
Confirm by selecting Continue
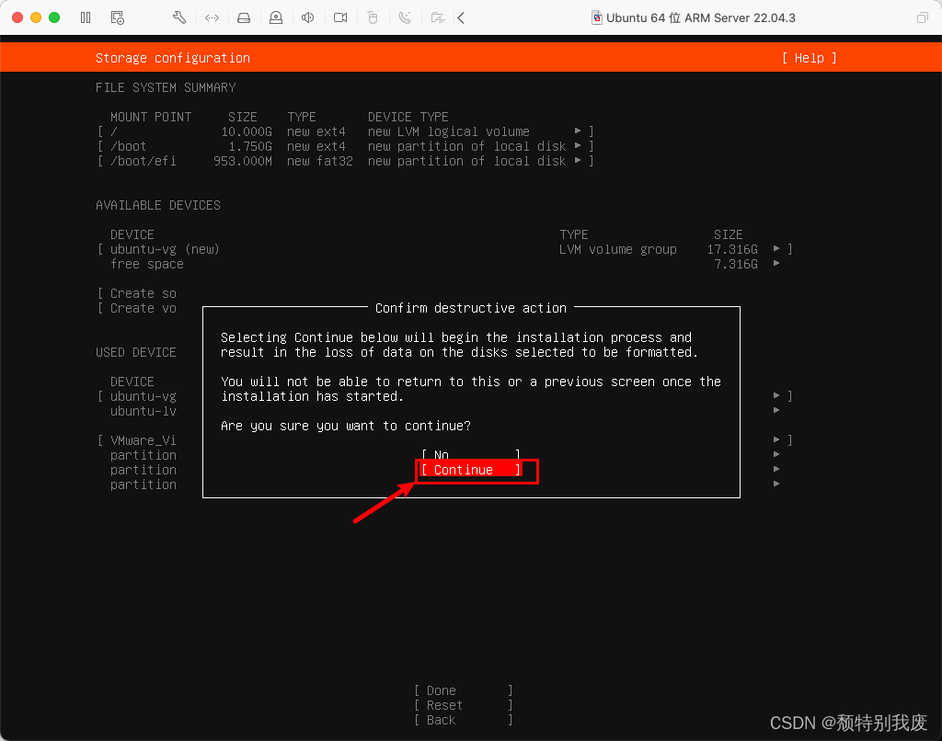(x=471, y=470)
